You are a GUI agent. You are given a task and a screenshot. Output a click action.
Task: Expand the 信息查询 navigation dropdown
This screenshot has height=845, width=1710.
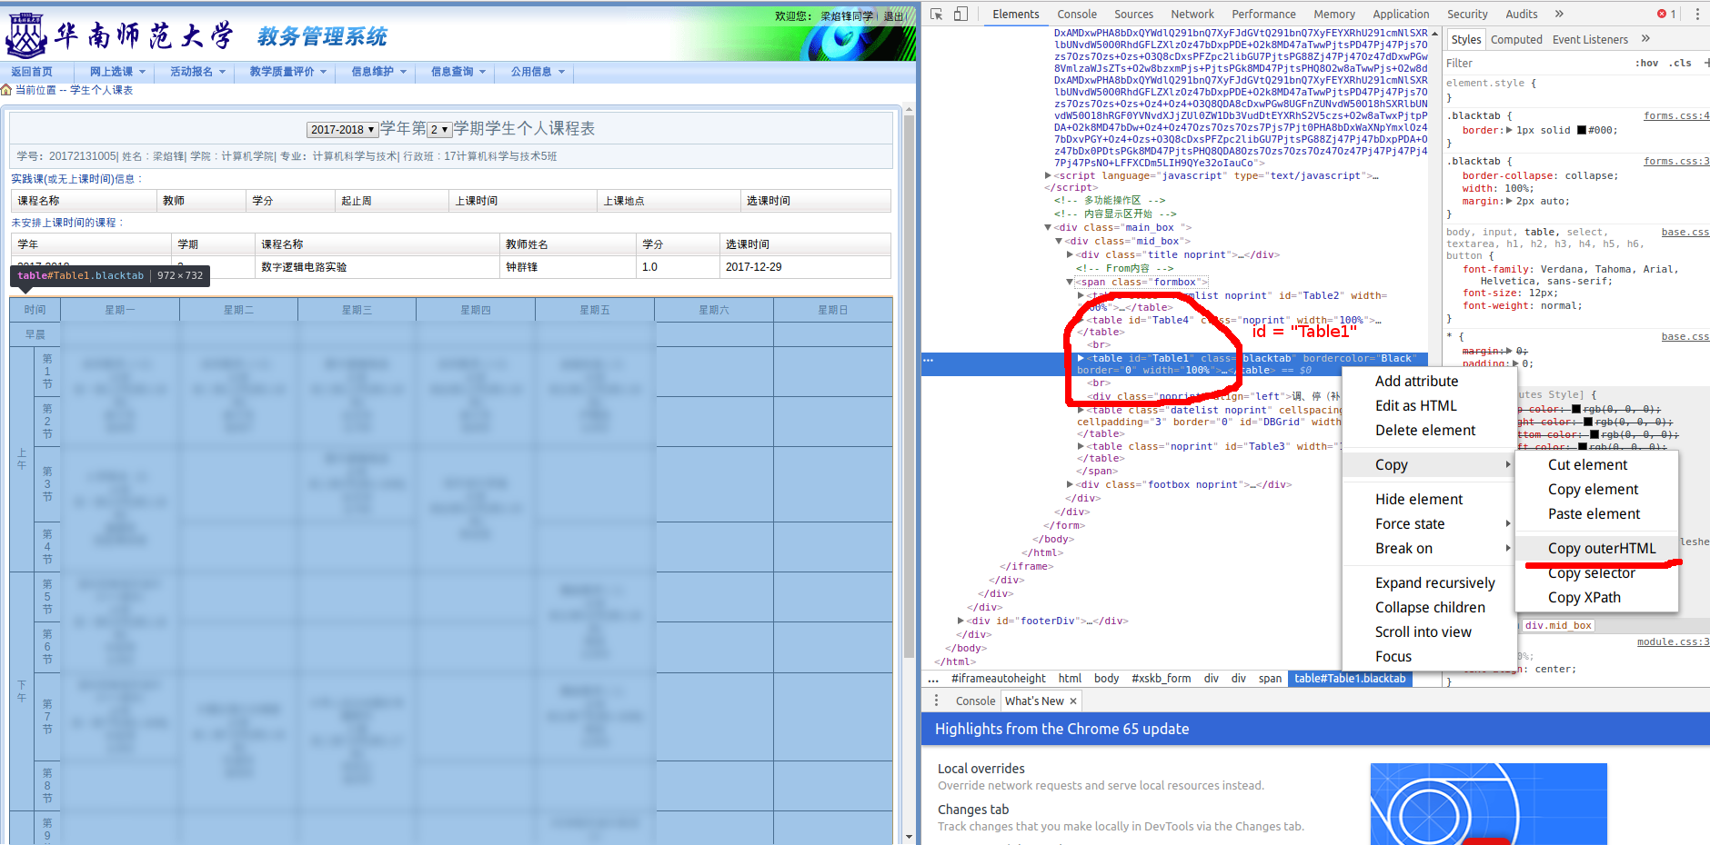[456, 72]
